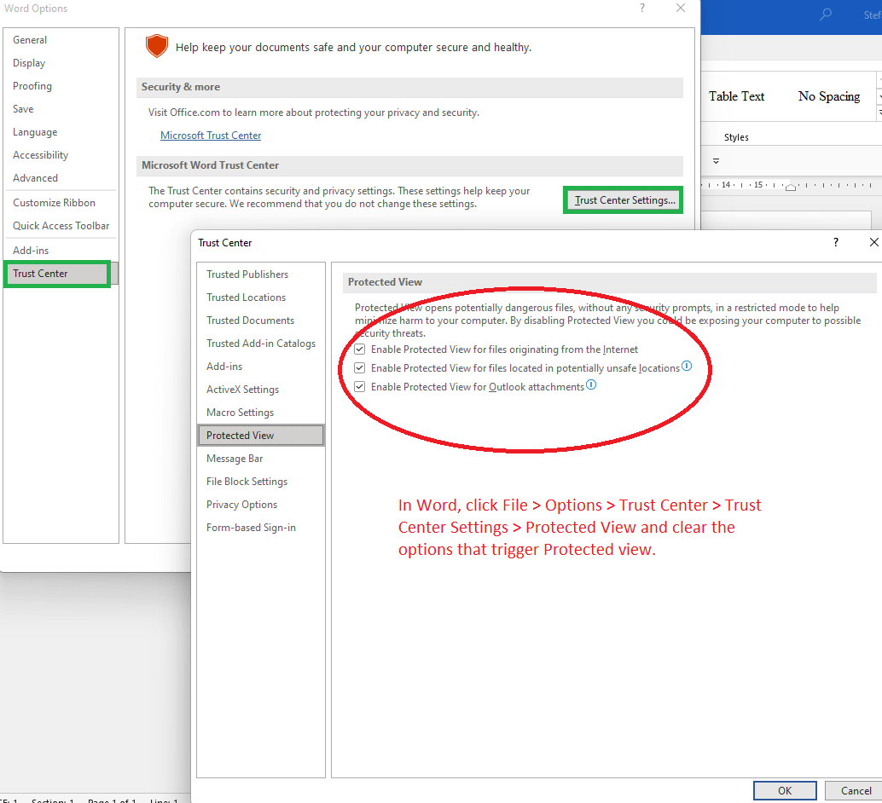Uncheck Protected View for potentially unsafe locations
The height and width of the screenshot is (803, 882).
coord(359,367)
